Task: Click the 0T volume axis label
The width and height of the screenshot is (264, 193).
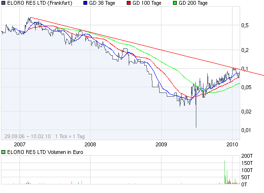Action: pyautogui.click(x=244, y=184)
